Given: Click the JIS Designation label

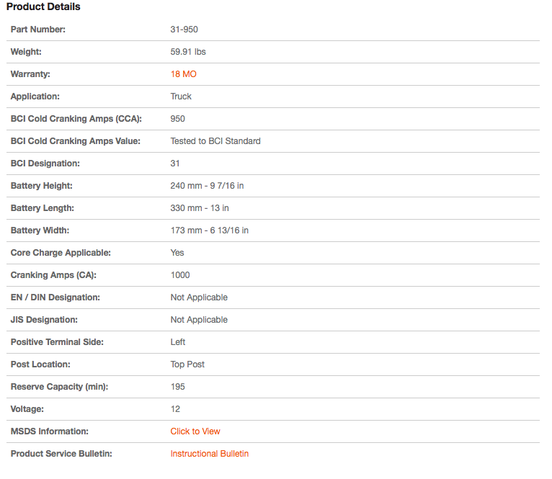Looking at the screenshot, I should point(44,320).
